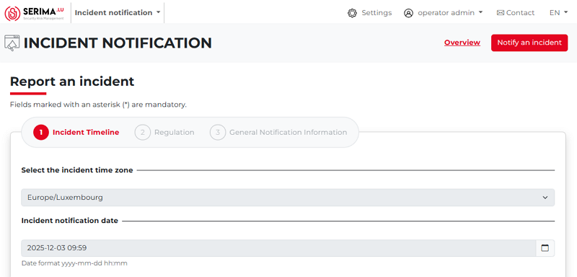Click the INCIDENT NOTIFICATION page title

pyautogui.click(x=118, y=43)
